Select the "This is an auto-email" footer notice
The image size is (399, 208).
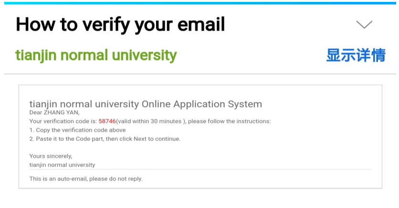86,179
